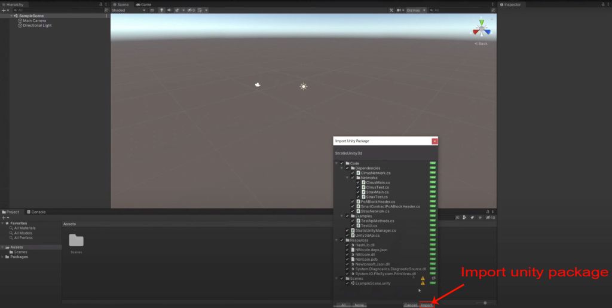Uncheck the Dependencies folder checkbox
The height and width of the screenshot is (308, 612).
coord(347,168)
